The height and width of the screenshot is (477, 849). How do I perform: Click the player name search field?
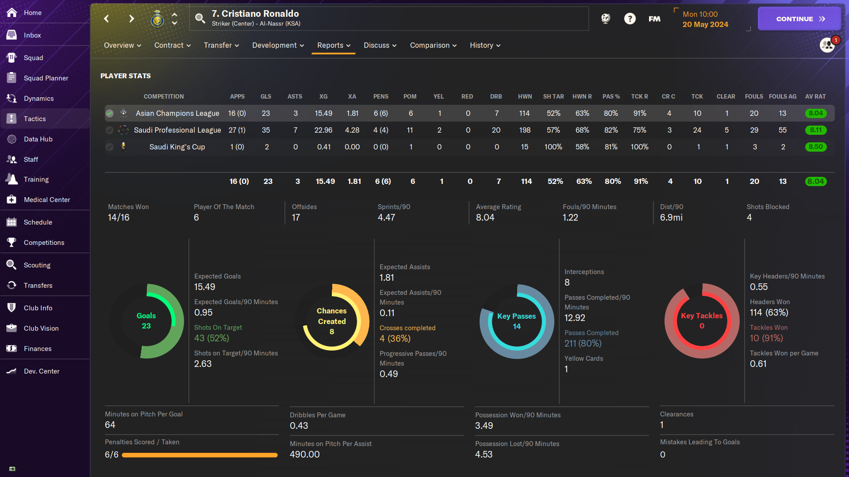click(389, 18)
